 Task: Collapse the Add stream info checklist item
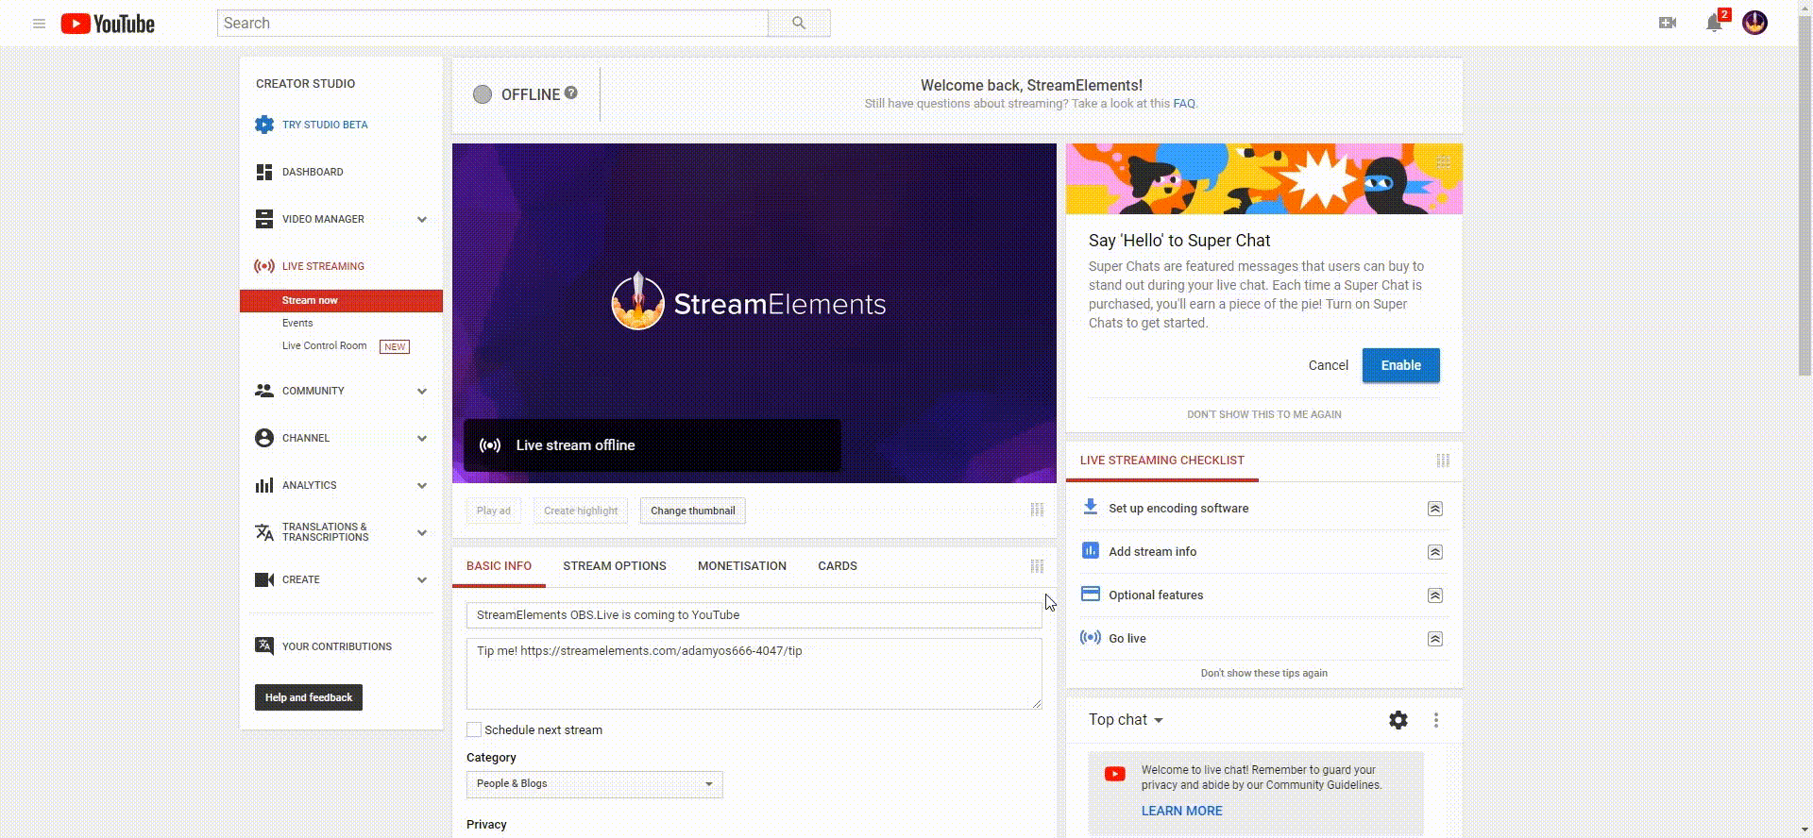1435,552
